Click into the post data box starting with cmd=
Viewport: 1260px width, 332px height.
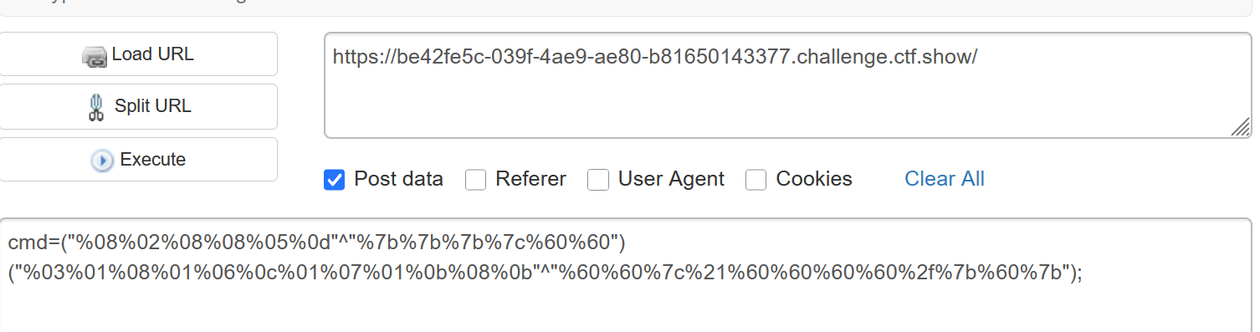click(626, 276)
